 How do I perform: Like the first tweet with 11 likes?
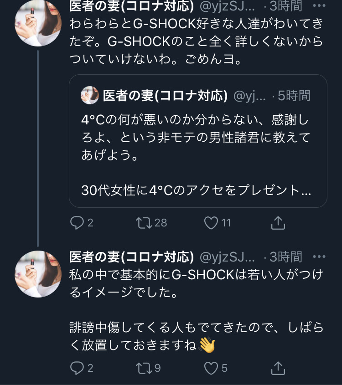(x=211, y=223)
